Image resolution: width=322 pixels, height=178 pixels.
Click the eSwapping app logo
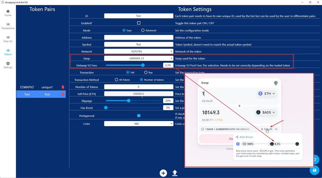(x=2, y=2)
